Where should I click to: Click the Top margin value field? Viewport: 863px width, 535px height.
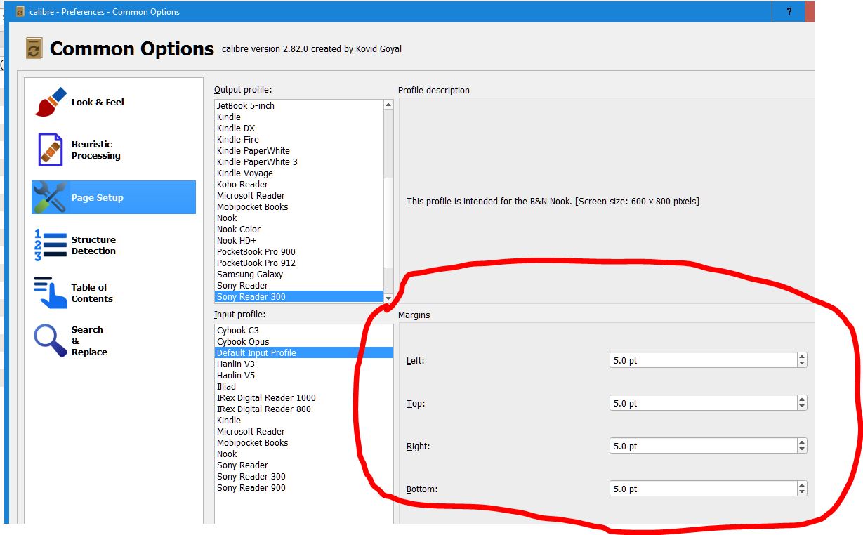[703, 403]
